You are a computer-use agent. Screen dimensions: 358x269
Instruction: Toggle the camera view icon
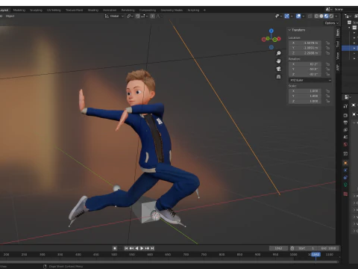pyautogui.click(x=279, y=69)
